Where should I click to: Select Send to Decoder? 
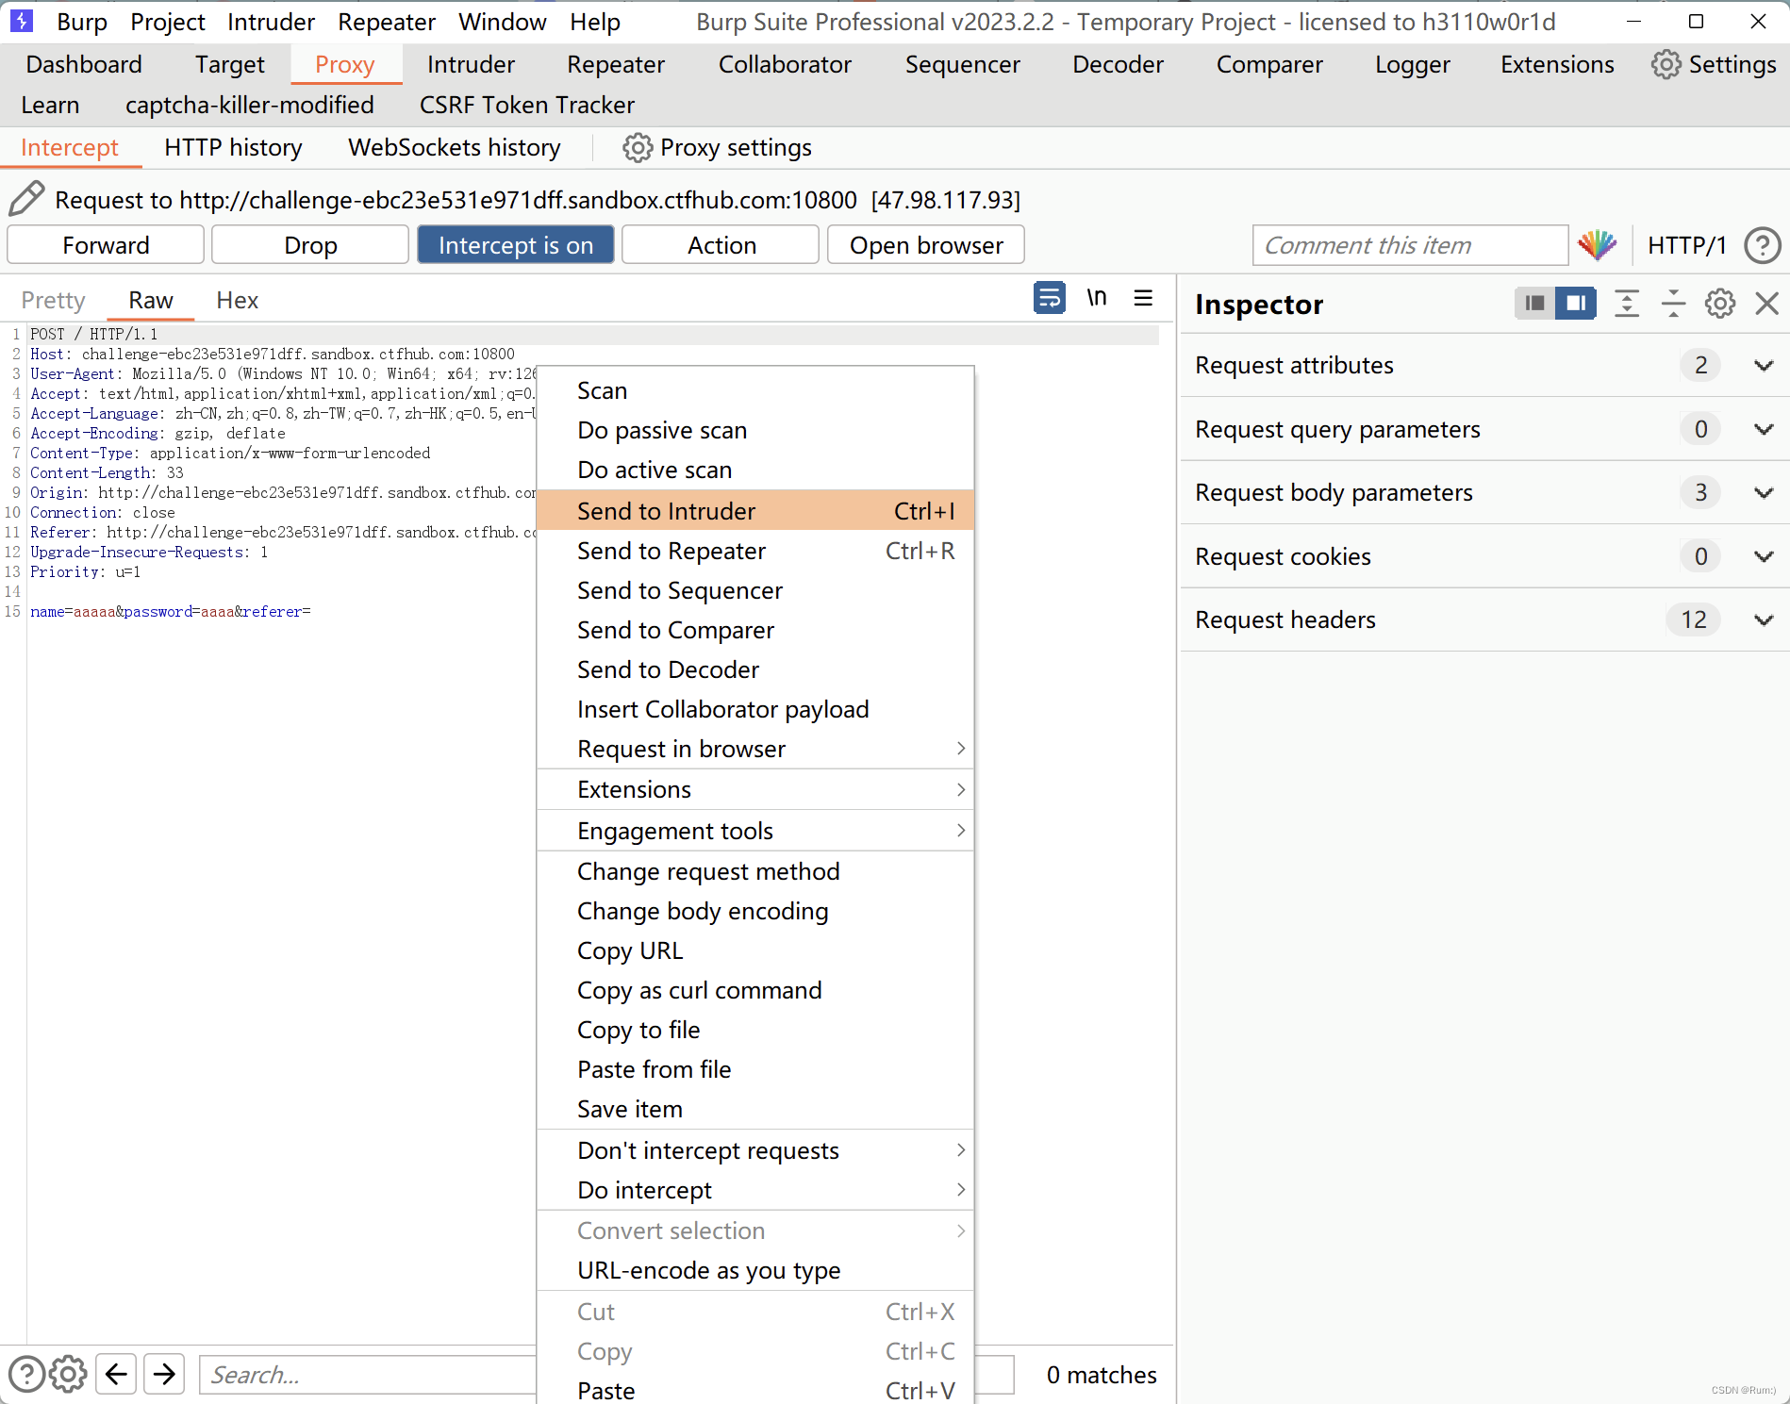coord(755,669)
